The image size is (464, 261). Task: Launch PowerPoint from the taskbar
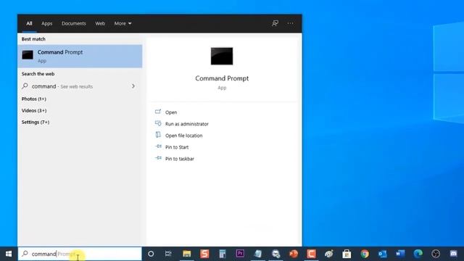click(x=293, y=254)
